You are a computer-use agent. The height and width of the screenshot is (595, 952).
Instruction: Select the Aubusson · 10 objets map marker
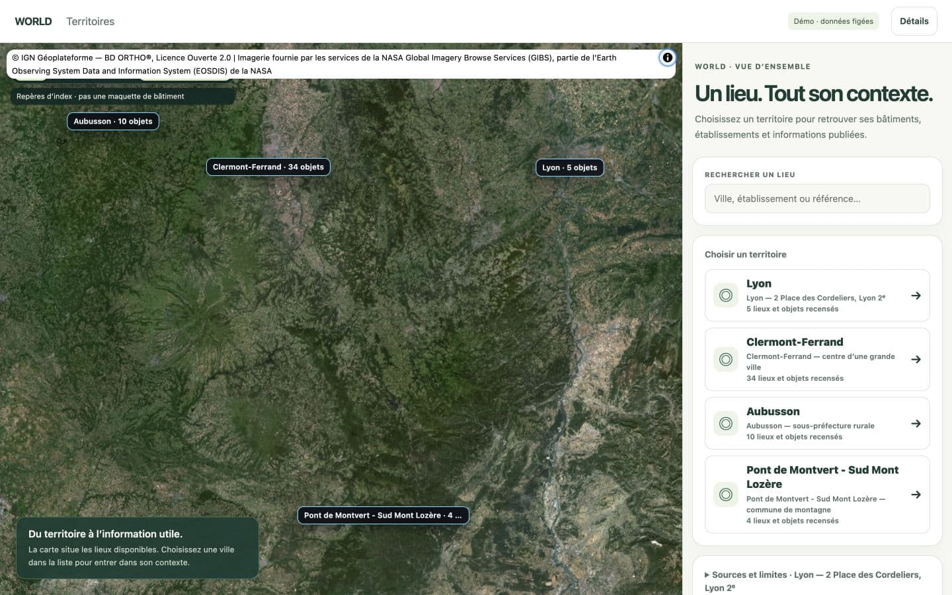click(113, 121)
